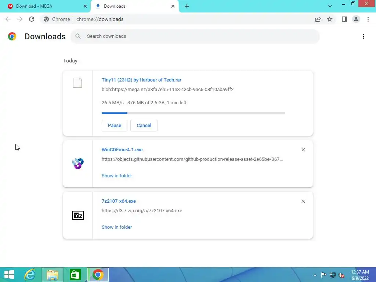
Task: Click the Tiny11 rar file icon
Action: [x=78, y=83]
